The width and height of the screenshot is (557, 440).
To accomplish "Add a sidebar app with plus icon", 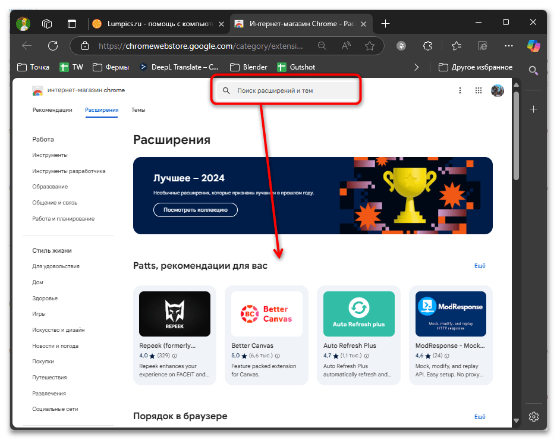I will [534, 109].
